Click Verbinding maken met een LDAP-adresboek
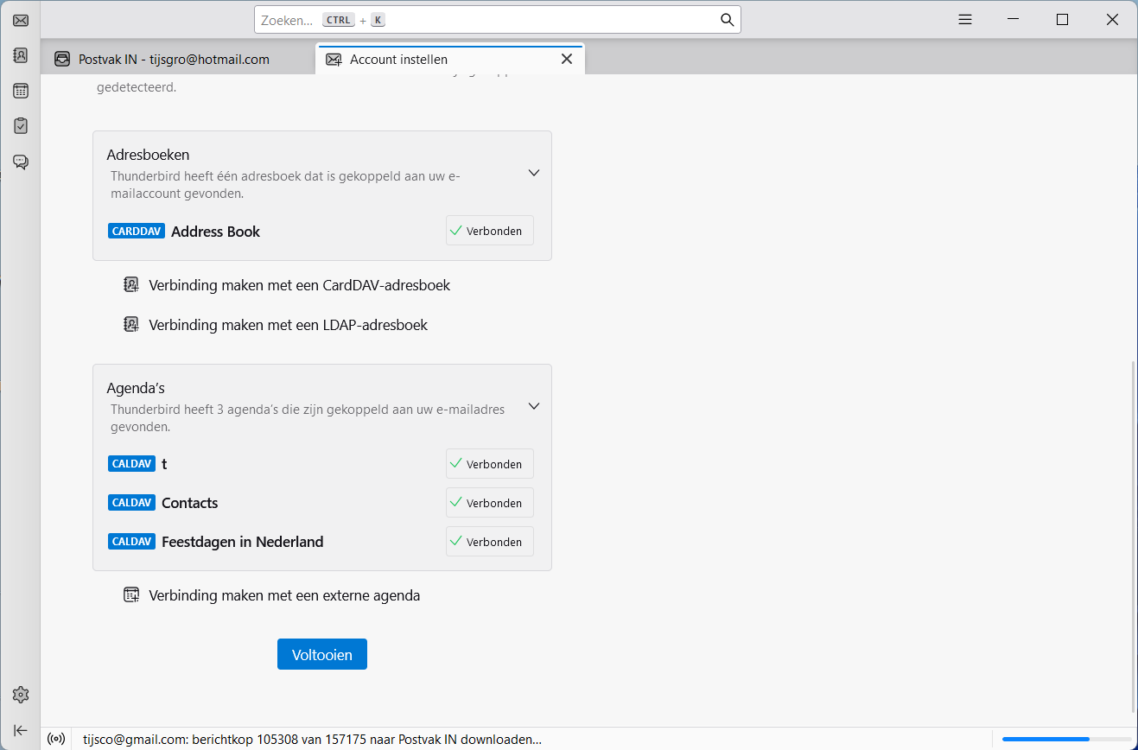Viewport: 1138px width, 750px height. click(288, 325)
